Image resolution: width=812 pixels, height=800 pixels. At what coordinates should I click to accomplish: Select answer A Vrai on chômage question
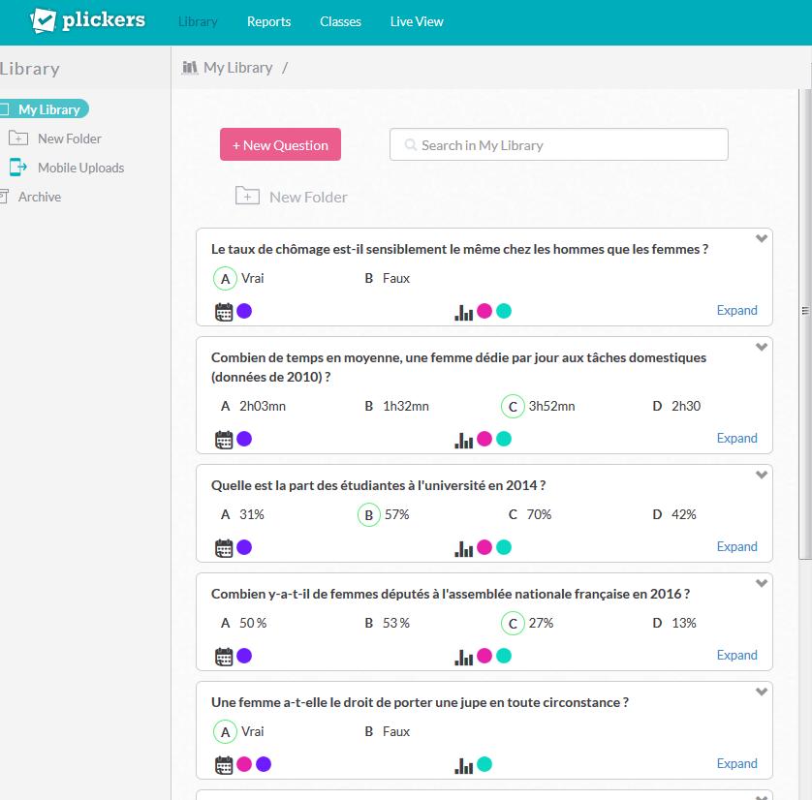225,279
